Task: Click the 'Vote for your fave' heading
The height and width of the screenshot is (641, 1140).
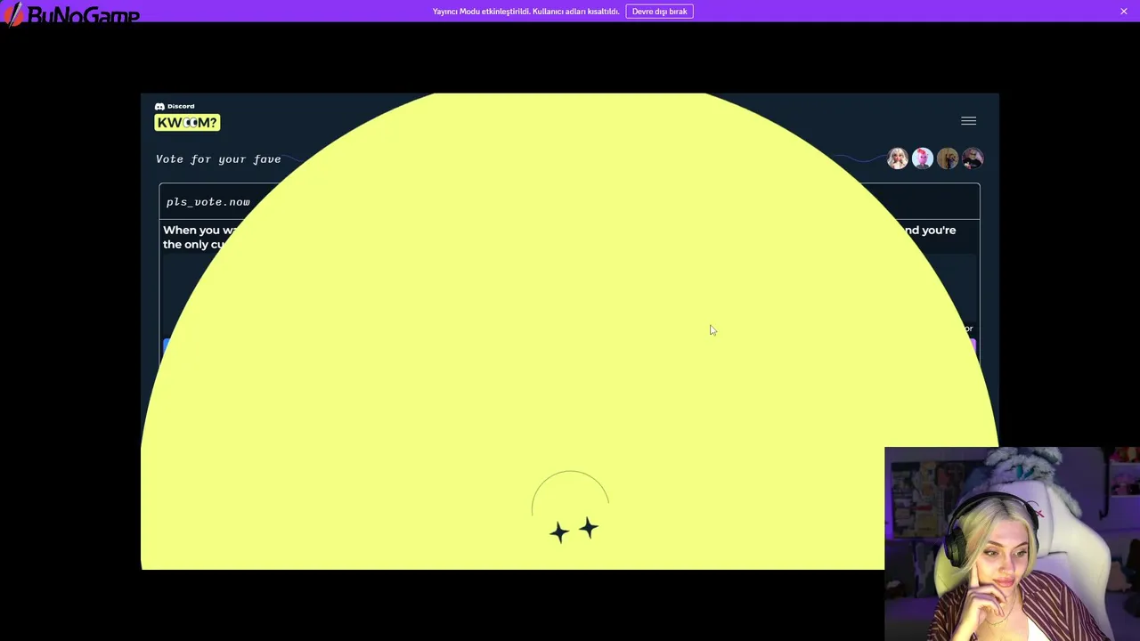Action: click(x=218, y=159)
